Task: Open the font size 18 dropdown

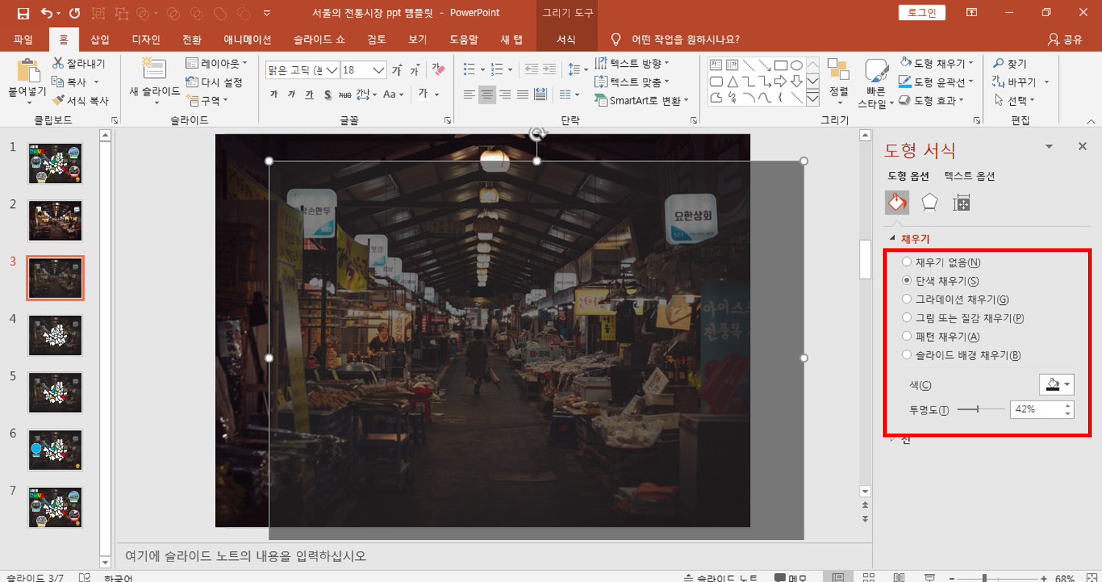Action: 379,71
